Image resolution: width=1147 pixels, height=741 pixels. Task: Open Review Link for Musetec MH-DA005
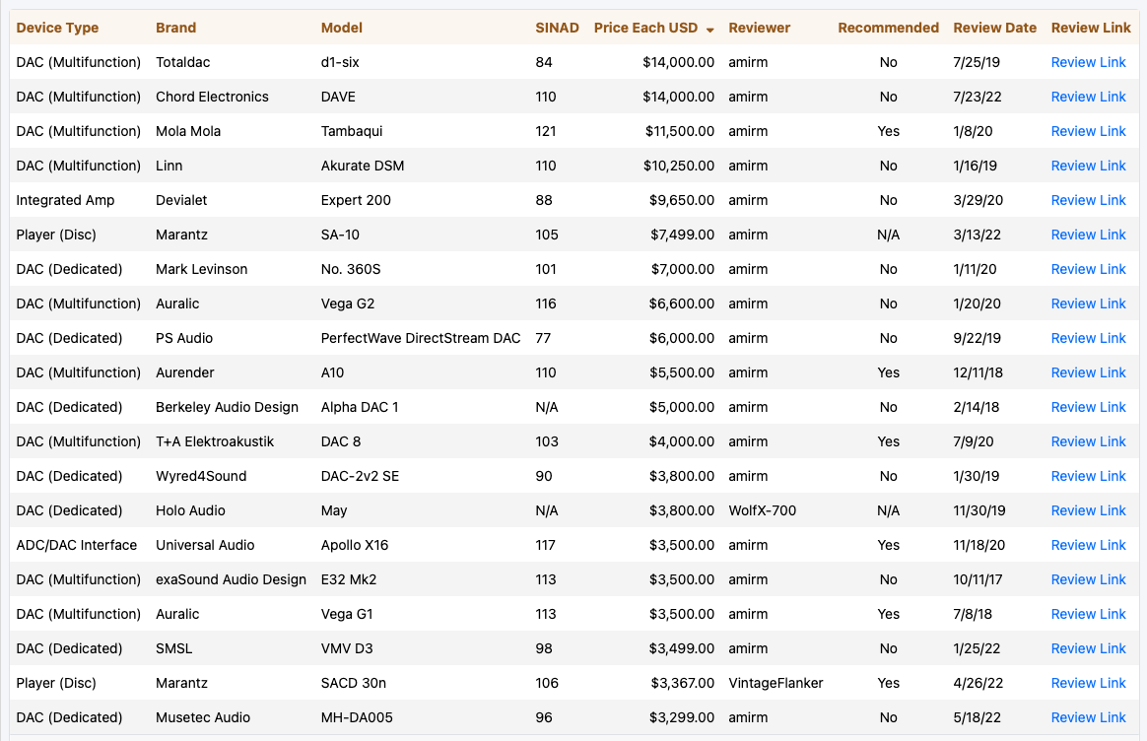[x=1088, y=717]
